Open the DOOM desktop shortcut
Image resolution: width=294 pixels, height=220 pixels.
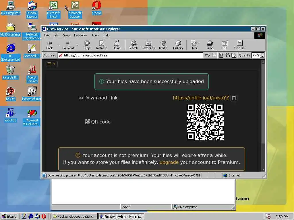(x=11, y=94)
